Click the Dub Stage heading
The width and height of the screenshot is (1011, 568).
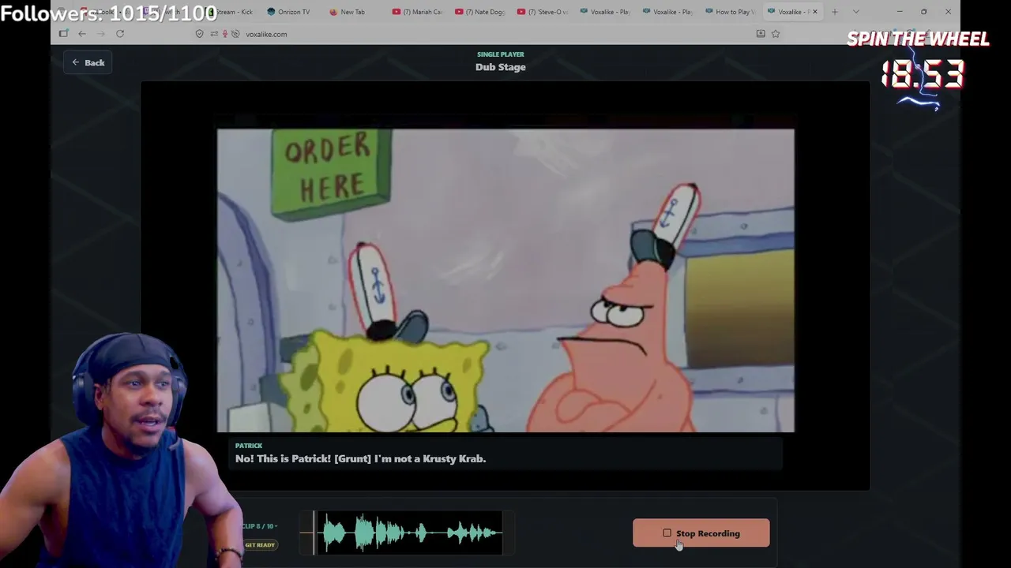501,67
